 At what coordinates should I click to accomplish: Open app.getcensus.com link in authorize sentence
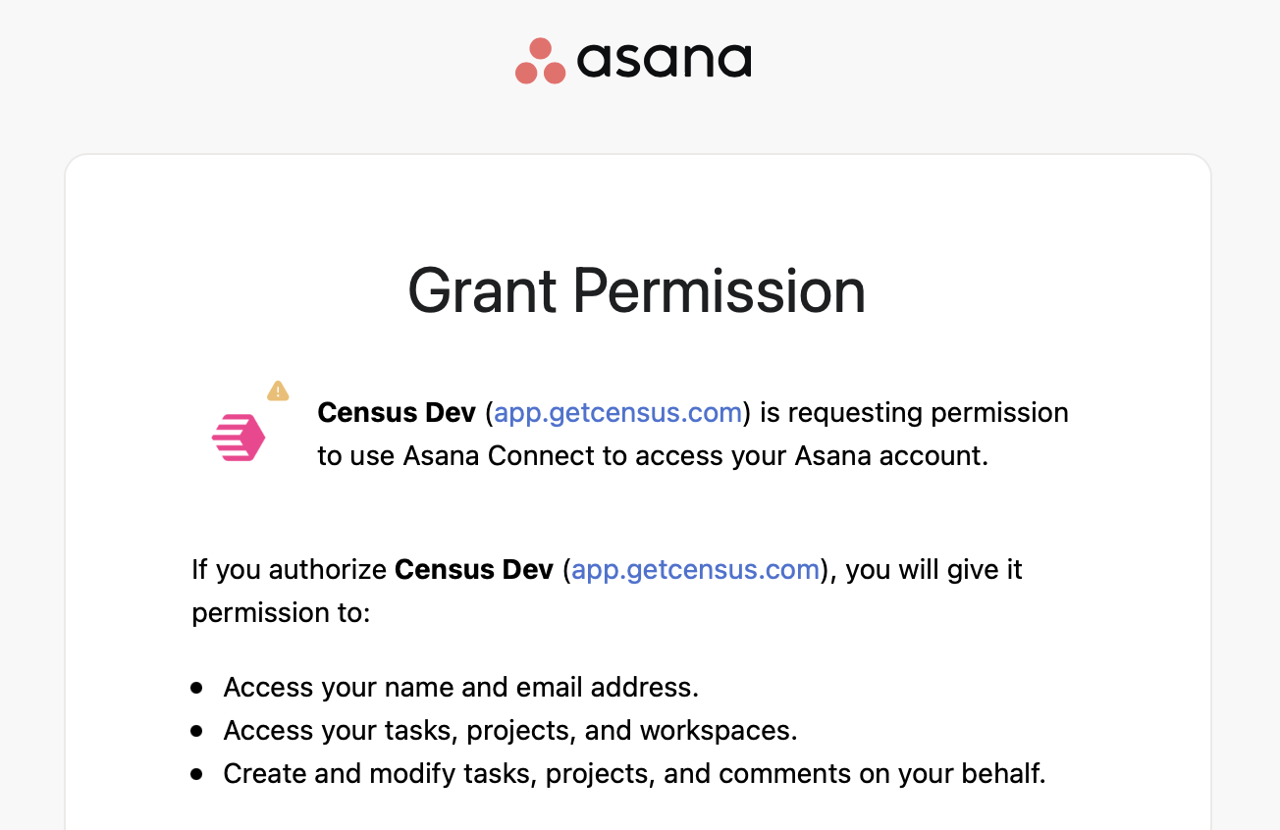click(695, 570)
